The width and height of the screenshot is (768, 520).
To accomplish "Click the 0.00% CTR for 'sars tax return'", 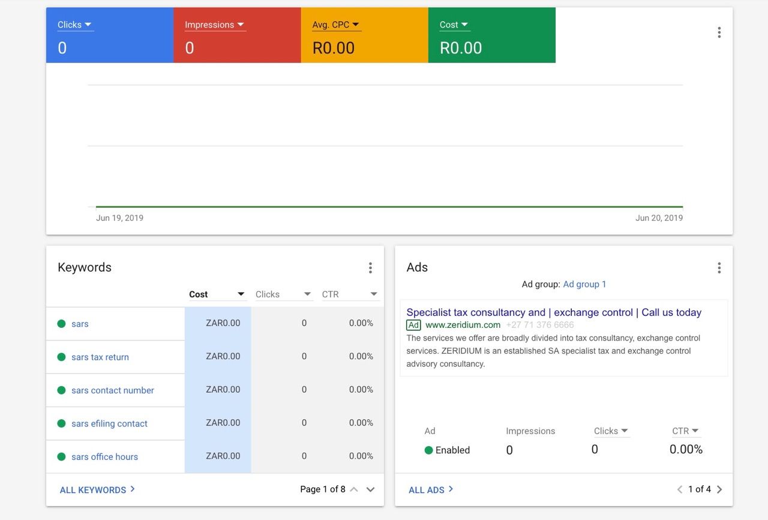I will [361, 356].
